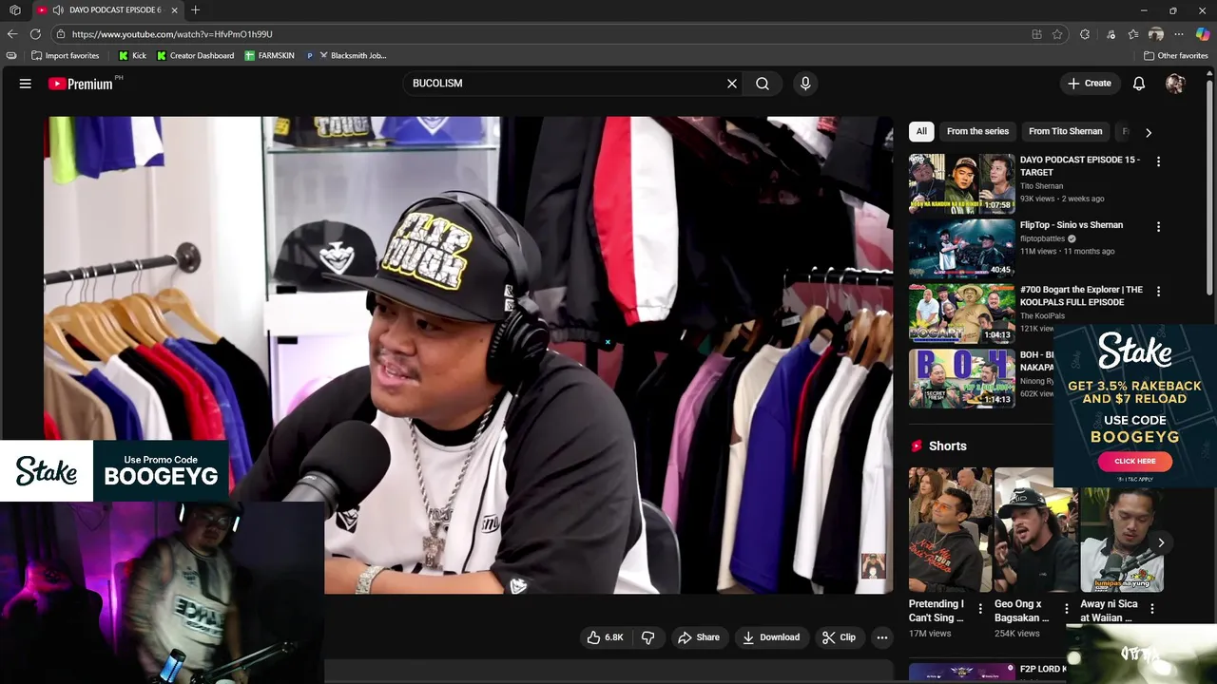Open Copilot sidebar icon
This screenshot has width=1217, height=684.
1203,34
